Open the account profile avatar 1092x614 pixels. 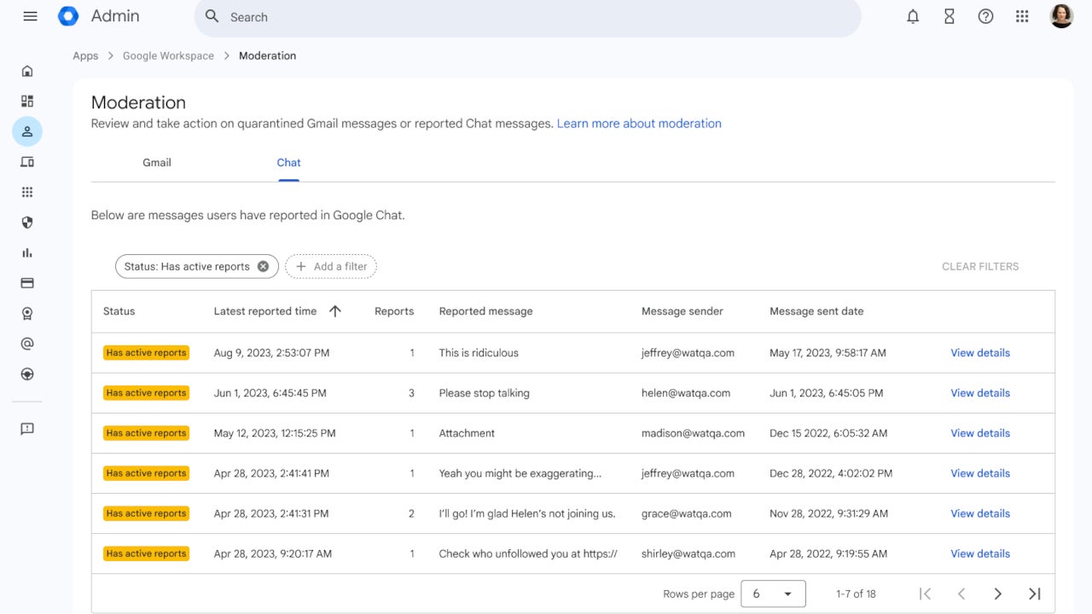click(x=1061, y=16)
